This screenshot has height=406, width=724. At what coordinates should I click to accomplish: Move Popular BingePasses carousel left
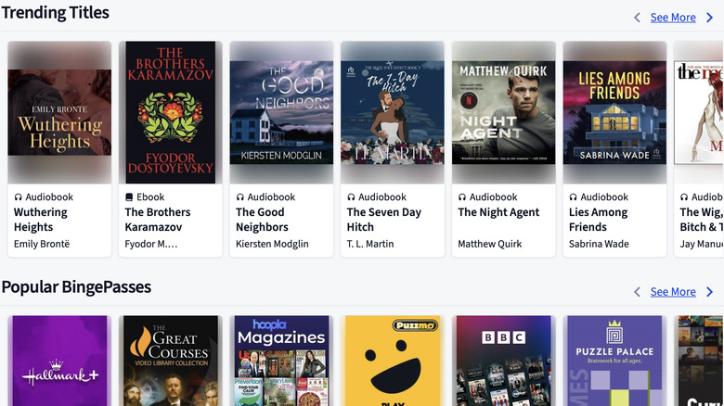click(x=637, y=292)
